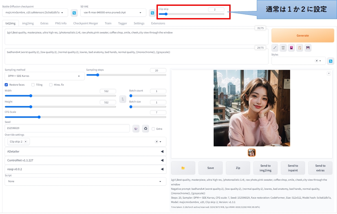Apply selected styles to the prompt
This screenshot has width=337, height=214.
point(299,48)
